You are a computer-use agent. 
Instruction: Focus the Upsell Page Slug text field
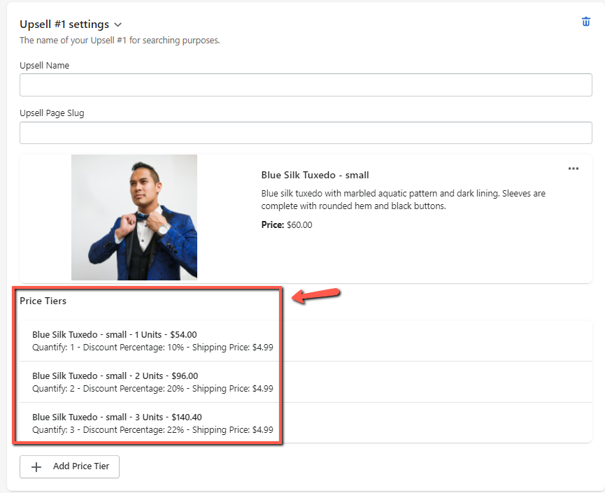pos(306,132)
